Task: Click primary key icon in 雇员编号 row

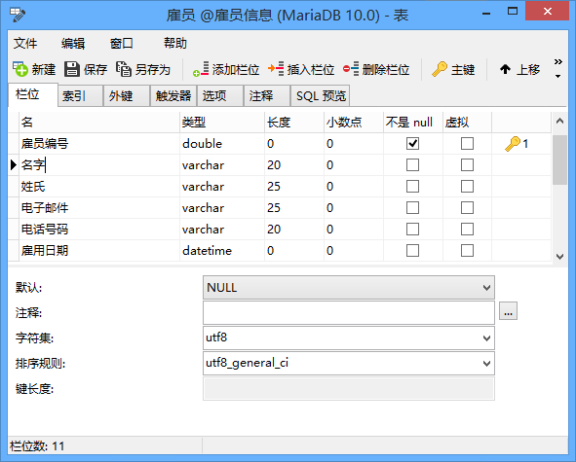Action: (513, 143)
